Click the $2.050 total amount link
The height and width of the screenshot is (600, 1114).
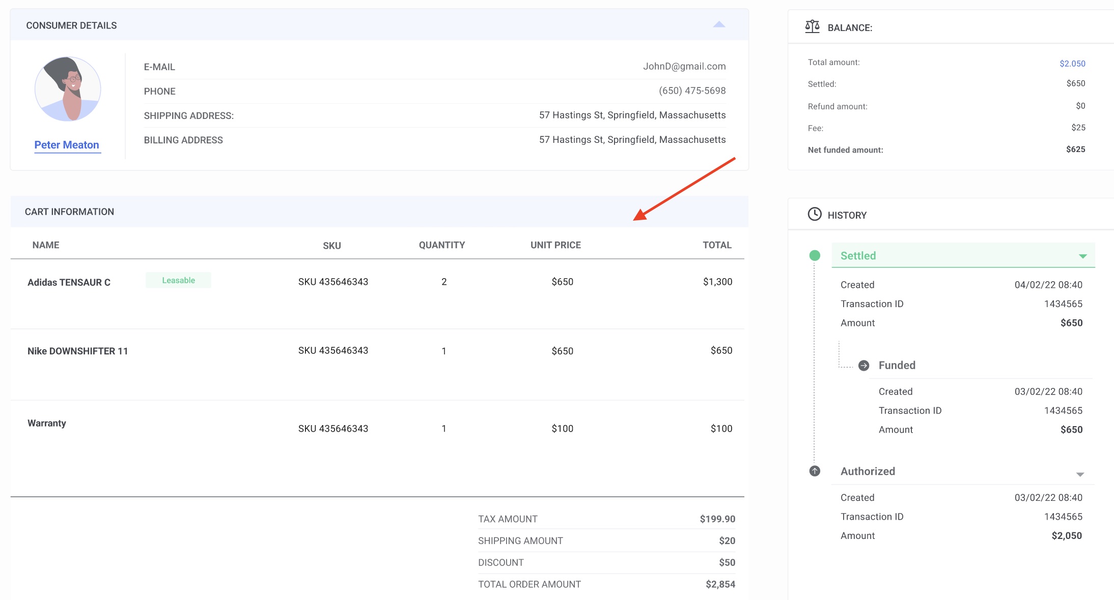click(1072, 64)
